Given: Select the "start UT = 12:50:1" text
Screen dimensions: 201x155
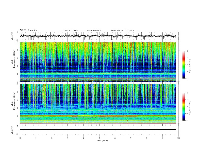Looking at the screenshot, I should 123,30.
